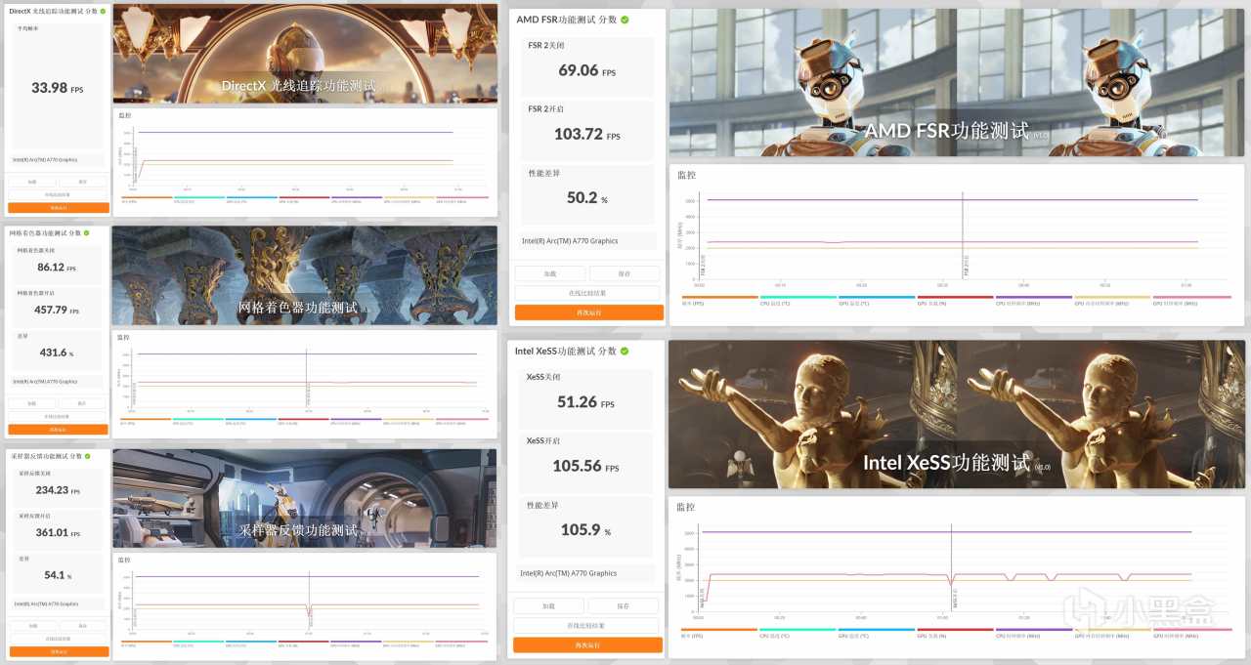Click 保存 (Save) in the AMD FSR panel
Image resolution: width=1251 pixels, height=665 pixels.
point(625,273)
